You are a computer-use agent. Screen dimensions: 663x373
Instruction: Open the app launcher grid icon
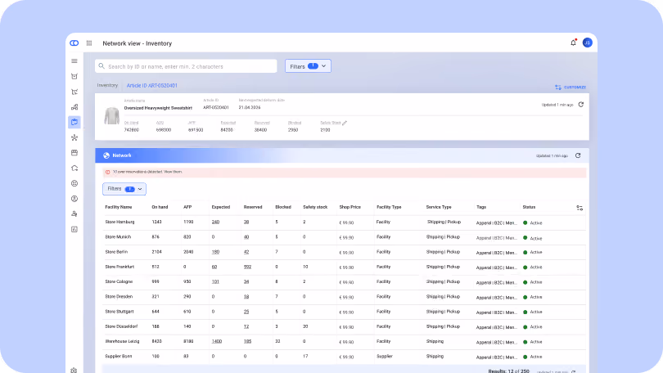pyautogui.click(x=89, y=43)
